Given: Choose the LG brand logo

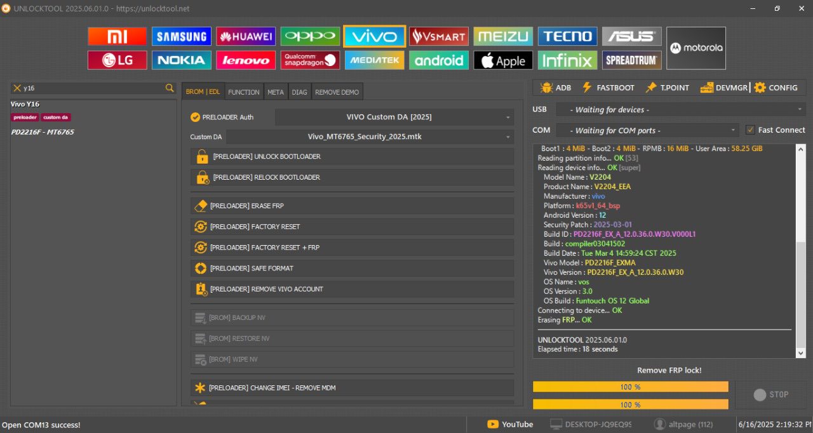Looking at the screenshot, I should click(117, 60).
